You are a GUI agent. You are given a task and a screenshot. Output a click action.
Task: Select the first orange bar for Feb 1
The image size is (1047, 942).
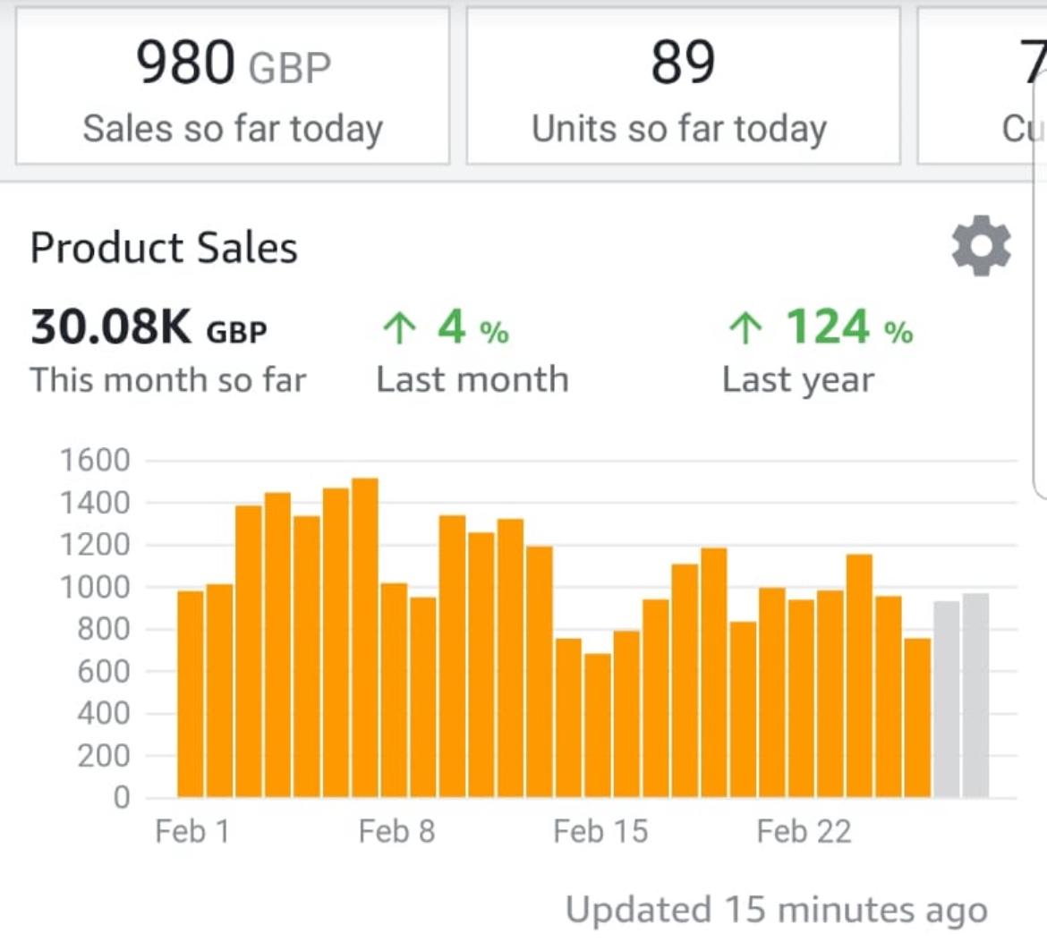pos(191,694)
